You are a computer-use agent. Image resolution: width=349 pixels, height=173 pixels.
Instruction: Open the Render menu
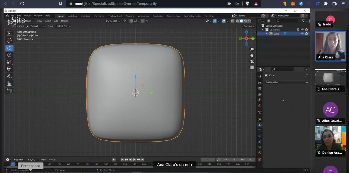28,16
